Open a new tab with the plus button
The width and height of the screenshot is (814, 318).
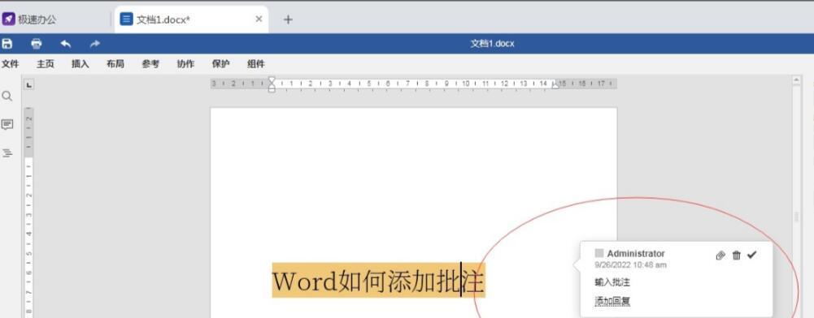point(288,19)
